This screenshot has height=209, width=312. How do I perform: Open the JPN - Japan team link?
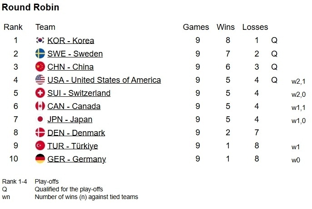point(69,119)
